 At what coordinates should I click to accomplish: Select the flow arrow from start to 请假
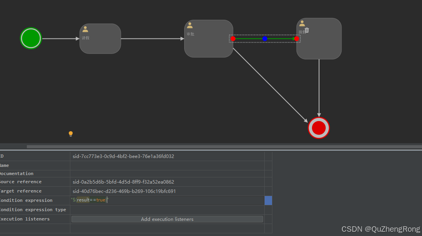[x=61, y=39]
